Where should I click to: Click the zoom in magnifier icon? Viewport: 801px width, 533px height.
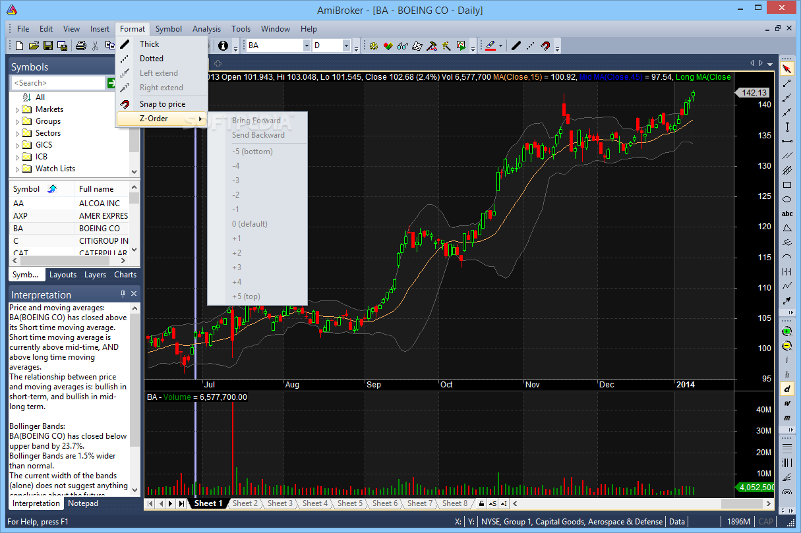(x=786, y=331)
